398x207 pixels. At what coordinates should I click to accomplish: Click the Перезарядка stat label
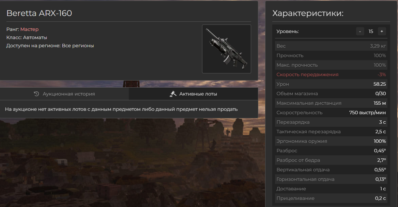click(x=293, y=122)
